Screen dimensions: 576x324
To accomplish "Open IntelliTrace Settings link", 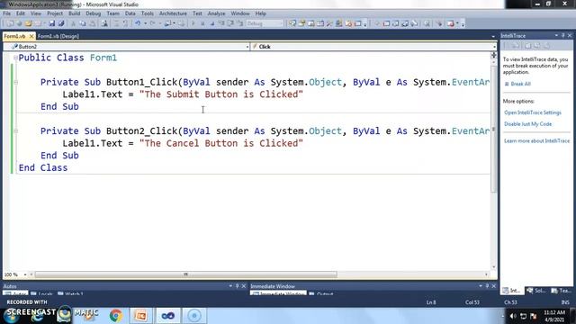I will [x=532, y=112].
